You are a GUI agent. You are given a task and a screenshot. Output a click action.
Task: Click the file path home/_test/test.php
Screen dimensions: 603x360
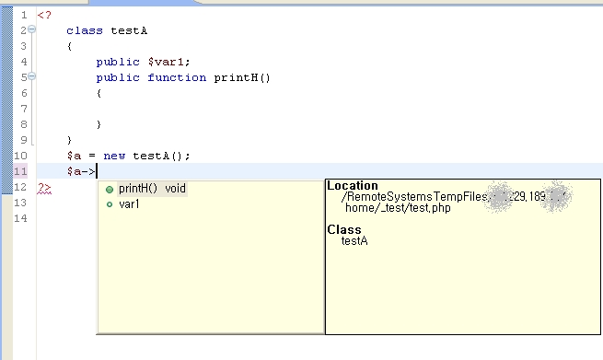[398, 208]
